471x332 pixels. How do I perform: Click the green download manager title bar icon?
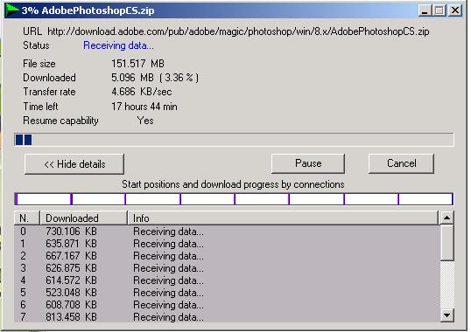tap(12, 10)
